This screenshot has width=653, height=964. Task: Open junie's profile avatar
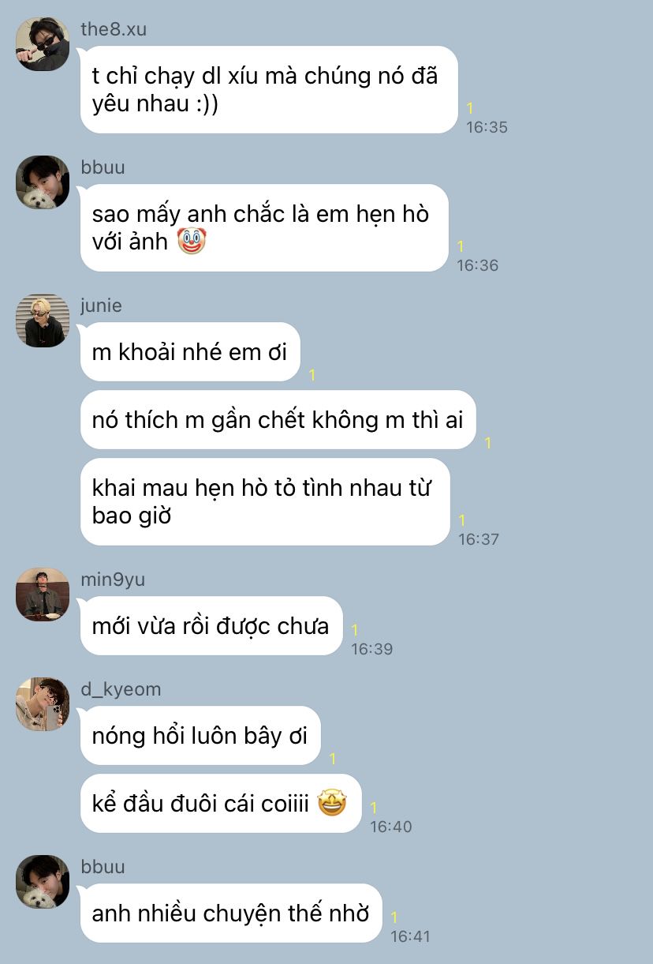click(x=43, y=321)
